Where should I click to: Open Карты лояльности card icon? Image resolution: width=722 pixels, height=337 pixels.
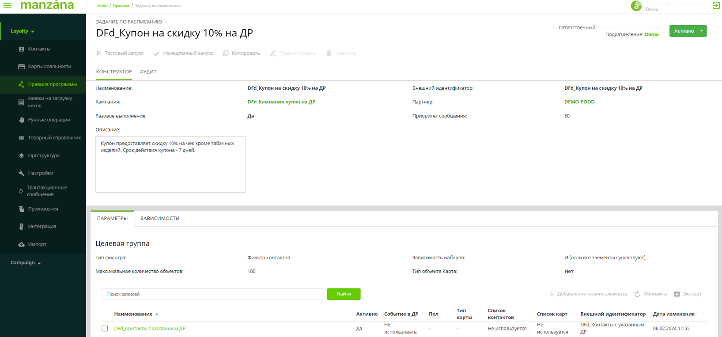[x=21, y=67]
